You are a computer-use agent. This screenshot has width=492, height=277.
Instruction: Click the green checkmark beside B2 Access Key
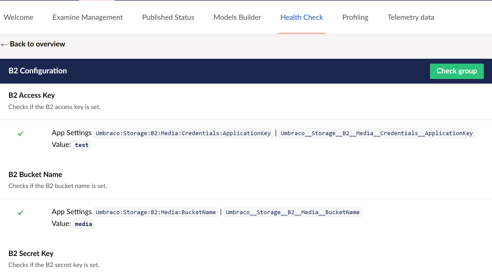(x=21, y=133)
